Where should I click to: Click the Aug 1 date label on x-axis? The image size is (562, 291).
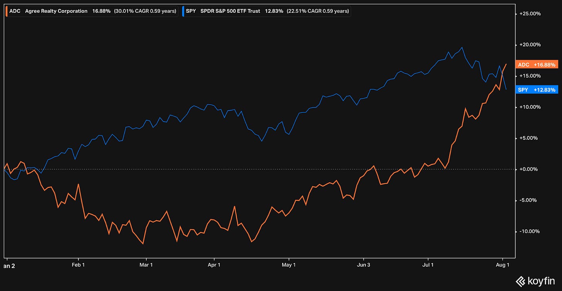(503, 265)
